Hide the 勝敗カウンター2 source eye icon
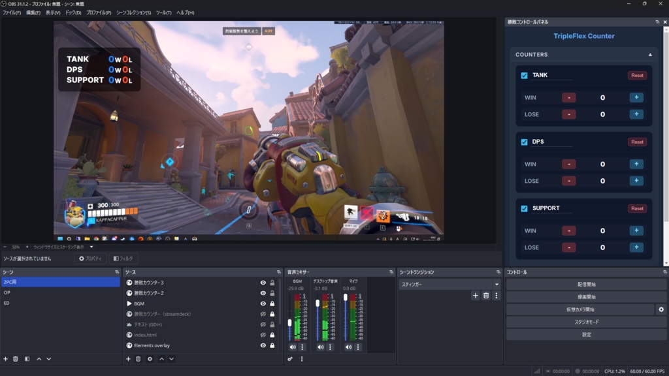Screen dimensions: 669x376 263,293
